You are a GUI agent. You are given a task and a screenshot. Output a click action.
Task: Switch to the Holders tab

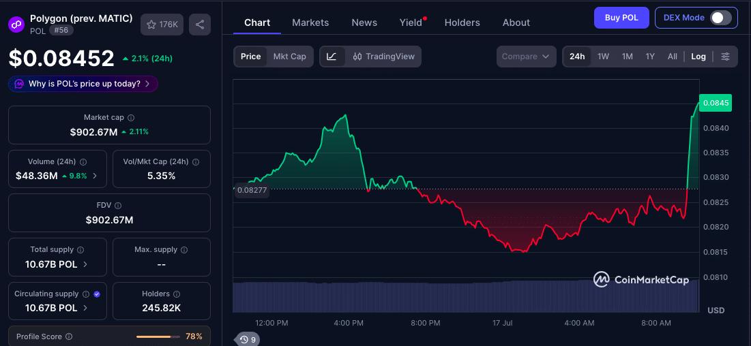(462, 22)
